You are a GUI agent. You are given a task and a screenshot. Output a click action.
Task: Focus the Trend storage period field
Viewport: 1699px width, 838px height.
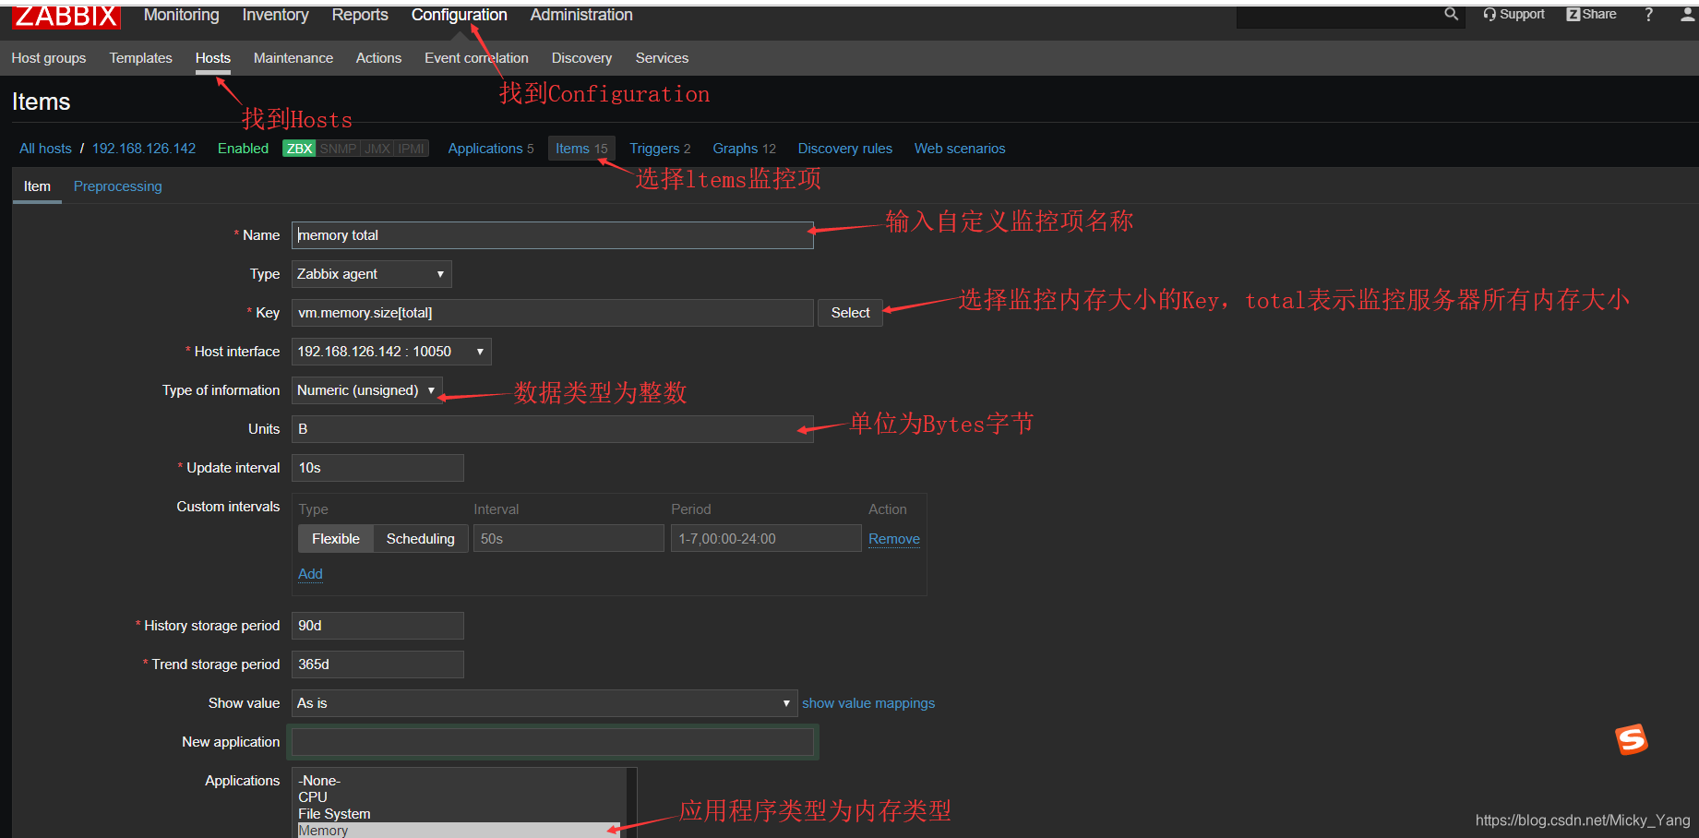[377, 664]
